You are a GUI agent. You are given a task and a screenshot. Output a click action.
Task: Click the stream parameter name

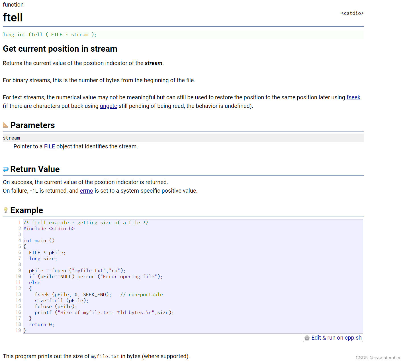[x=11, y=138]
